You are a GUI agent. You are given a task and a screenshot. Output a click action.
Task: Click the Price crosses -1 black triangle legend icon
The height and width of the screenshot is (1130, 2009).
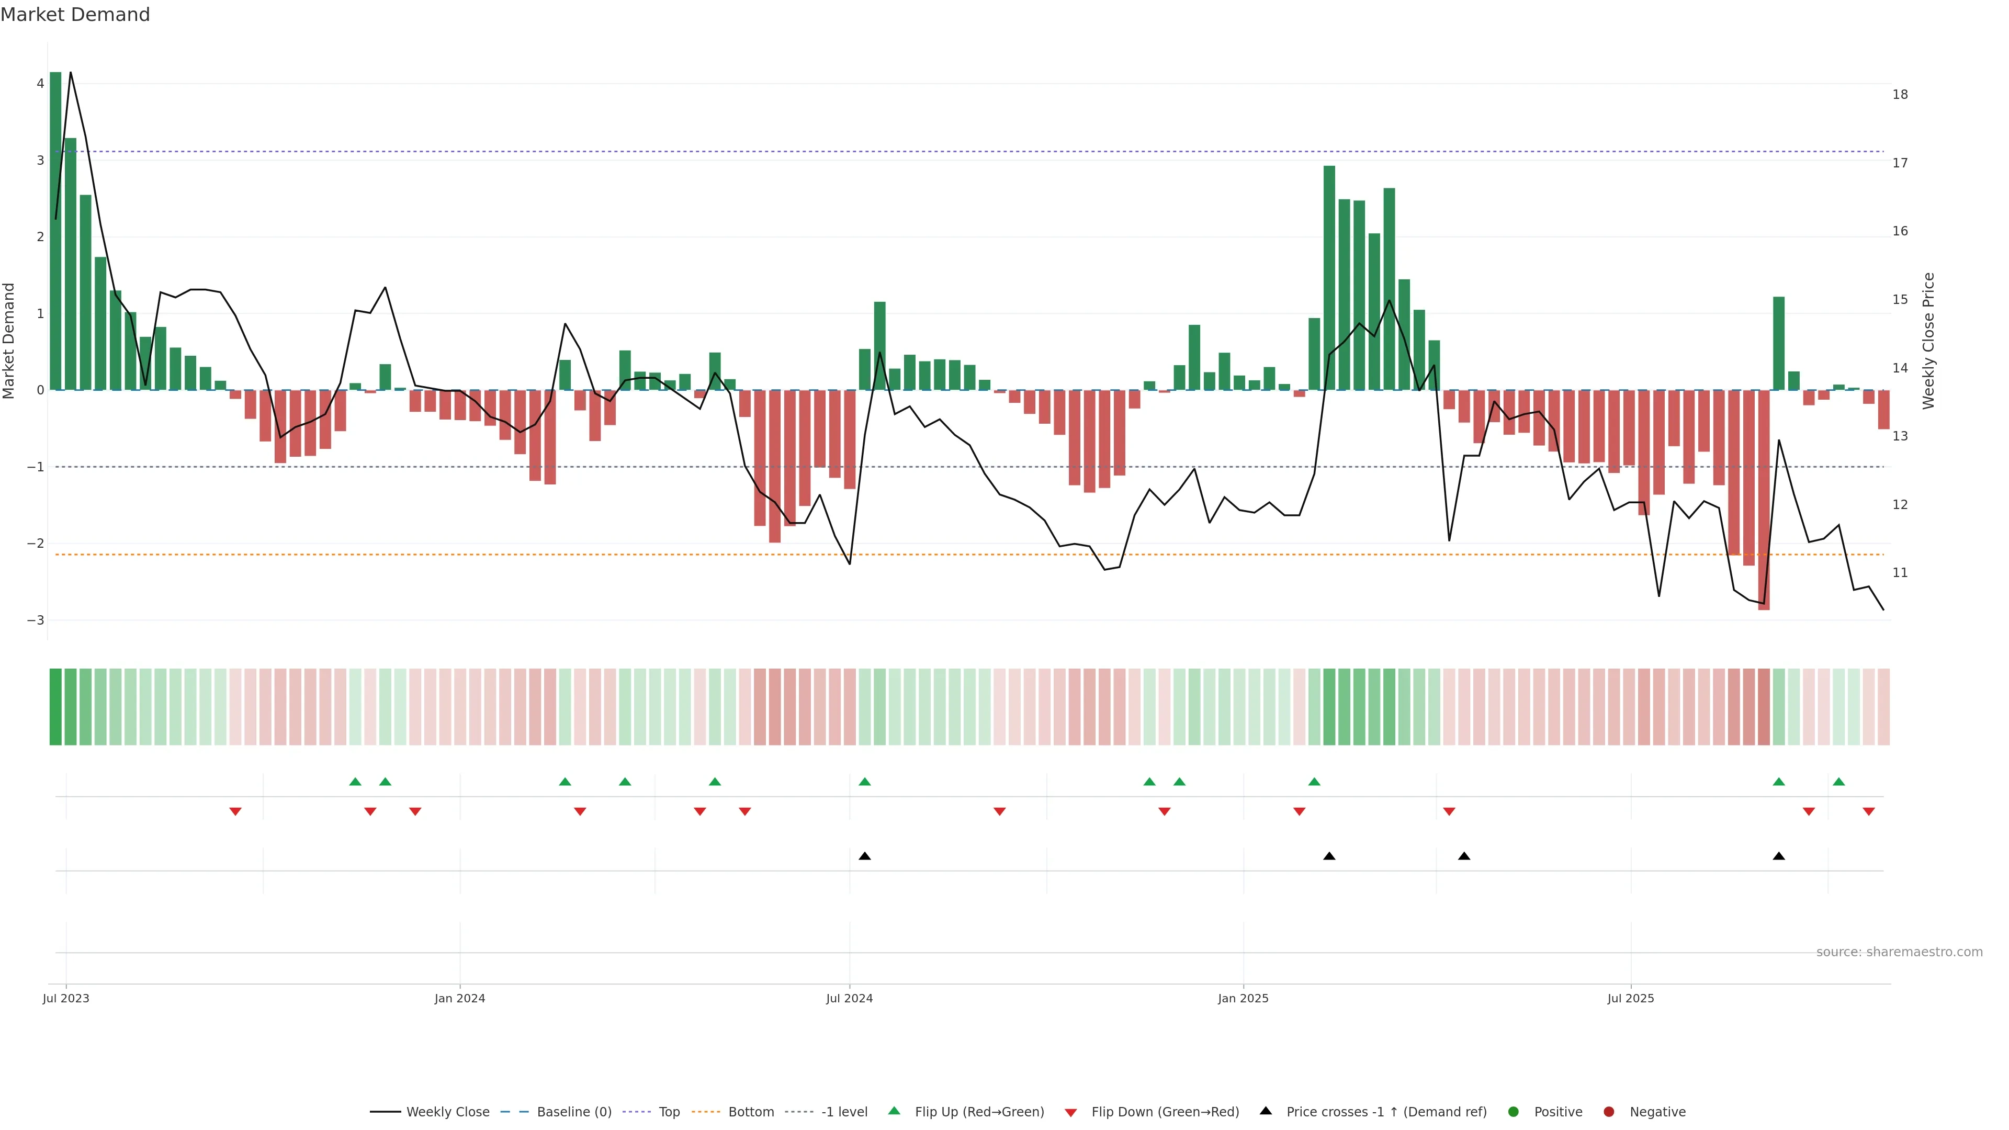[1266, 1111]
